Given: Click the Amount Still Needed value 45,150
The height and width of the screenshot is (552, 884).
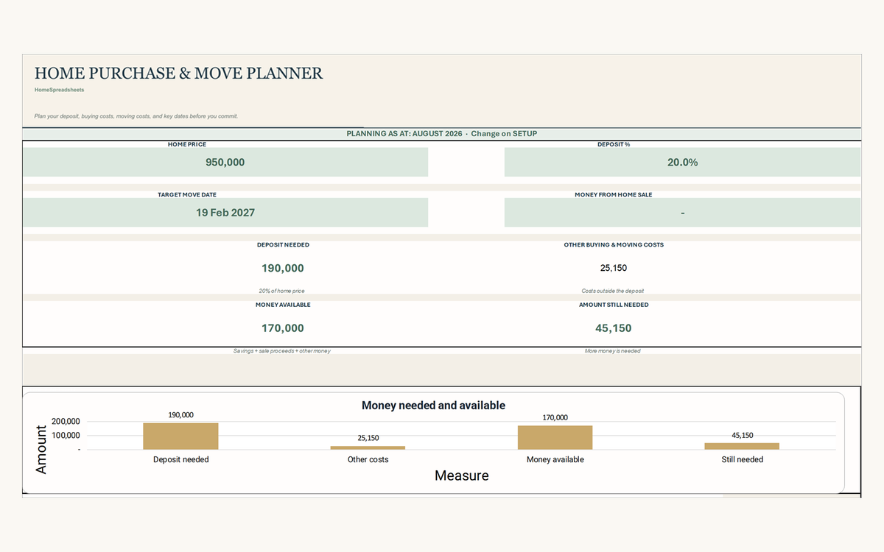Looking at the screenshot, I should (614, 328).
